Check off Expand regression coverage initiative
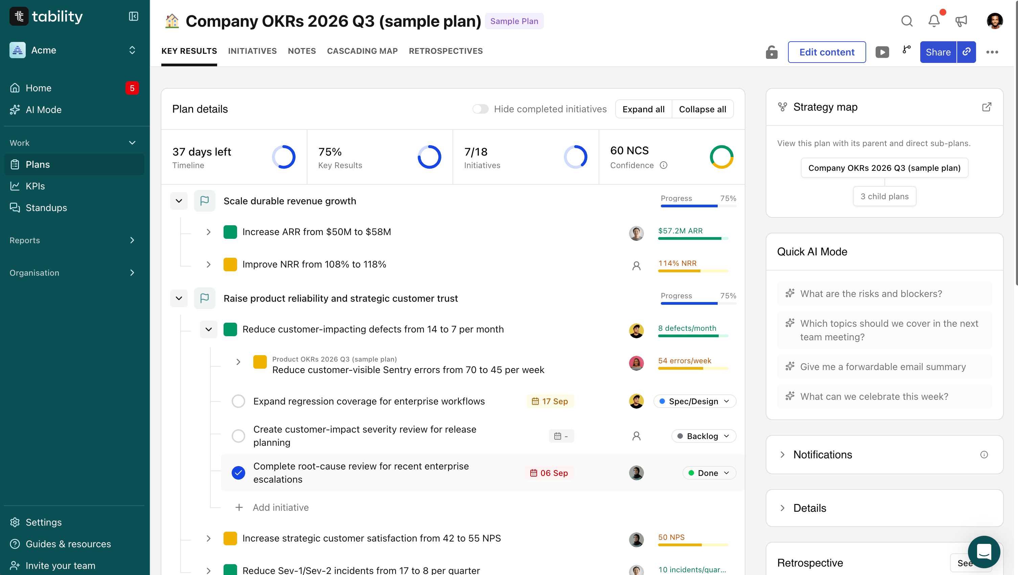Viewport: 1018px width, 575px height. click(x=238, y=401)
